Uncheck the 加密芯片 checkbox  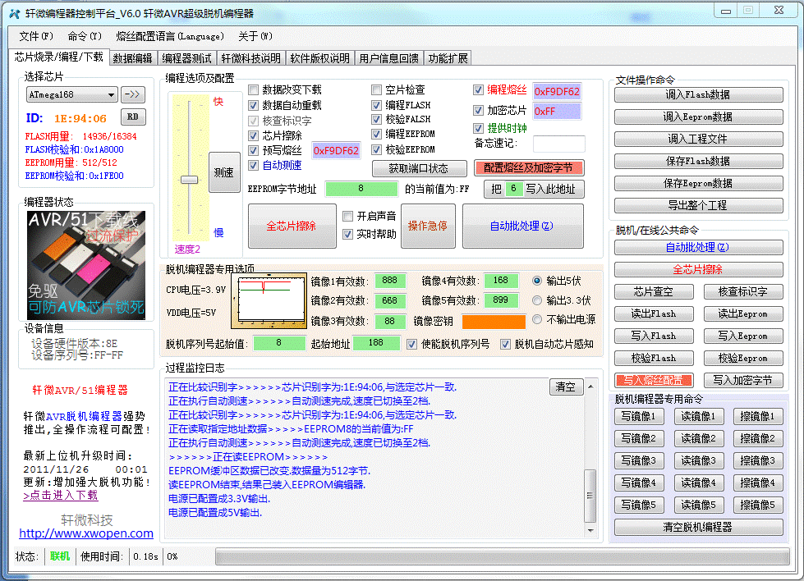(x=479, y=111)
